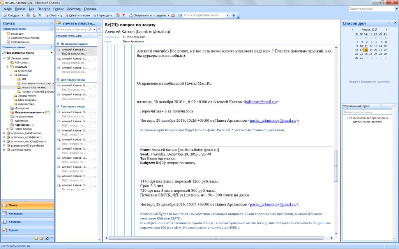Click the Notes icon at navigation pane bottom

pyautogui.click(x=36, y=238)
